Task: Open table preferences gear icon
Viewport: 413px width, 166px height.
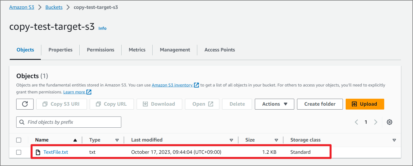Action: click(390, 122)
